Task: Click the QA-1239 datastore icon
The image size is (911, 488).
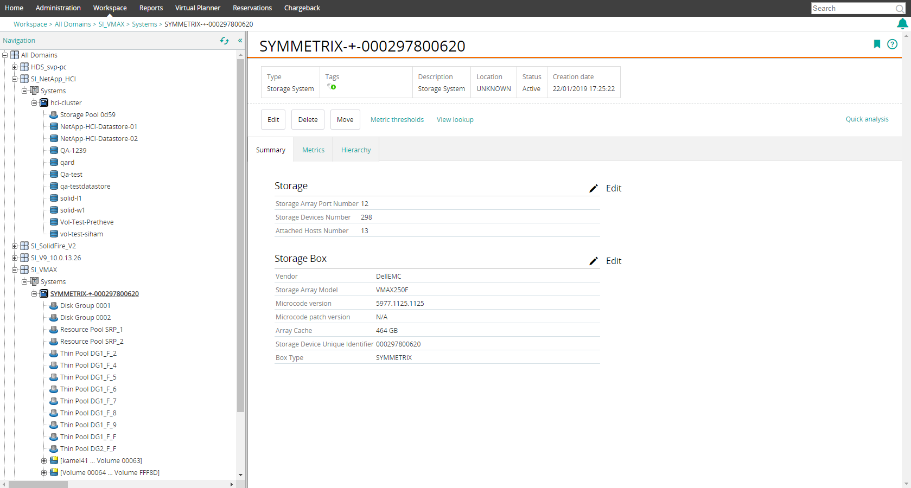Action: point(54,151)
